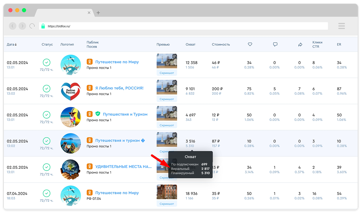
Task: Open УДИВИТЕЛЬНЫЕ МЕСТА НА... link
Action: (x=124, y=167)
